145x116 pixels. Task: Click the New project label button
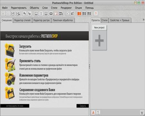99,27
